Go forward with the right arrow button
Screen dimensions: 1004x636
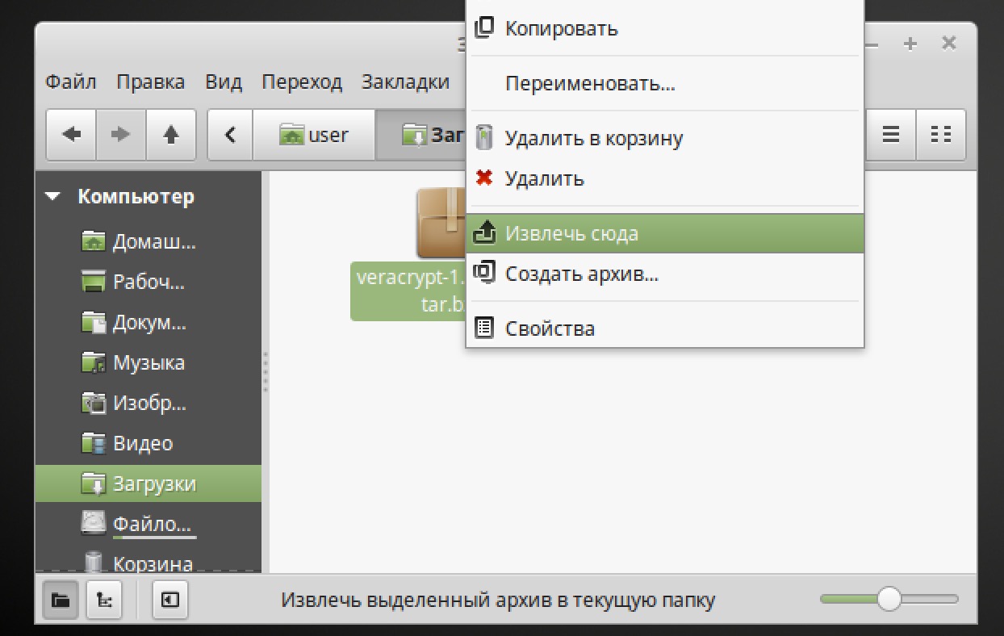click(121, 135)
